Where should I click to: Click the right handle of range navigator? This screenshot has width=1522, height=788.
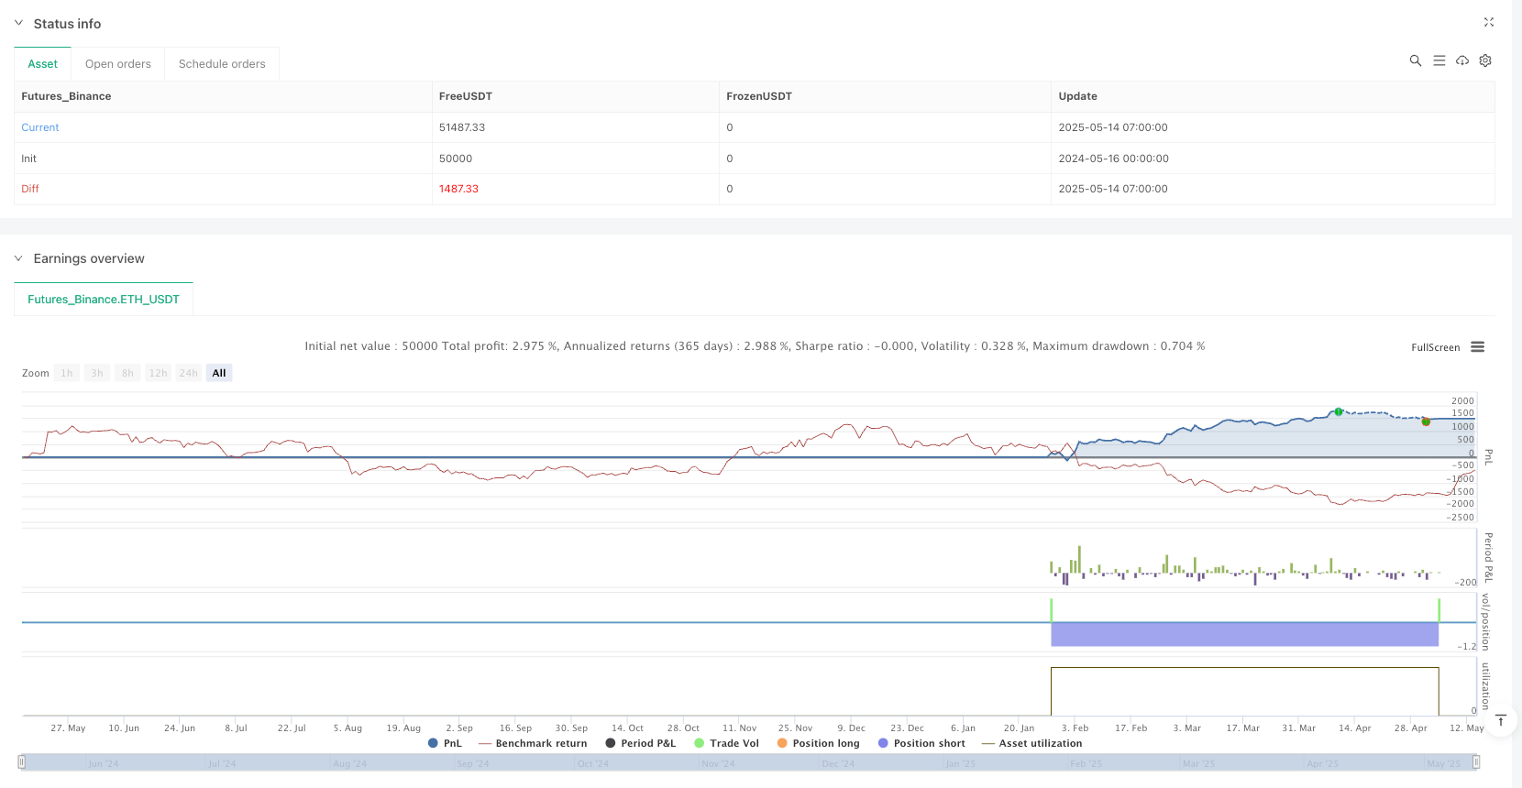1476,761
